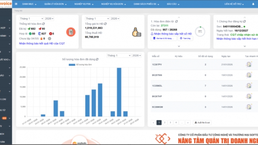Screen dimensions: 258x145
Task: Refresh Tổng giá trị HĐ value
Action: (105, 24)
